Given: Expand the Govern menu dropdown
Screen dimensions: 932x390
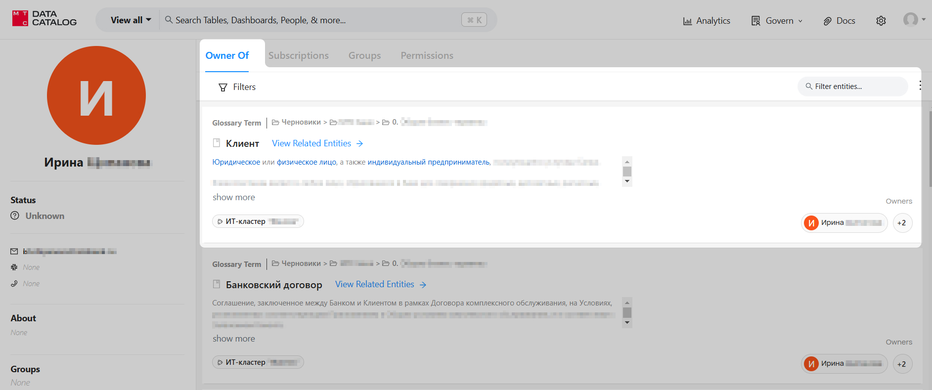Looking at the screenshot, I should 777,21.
